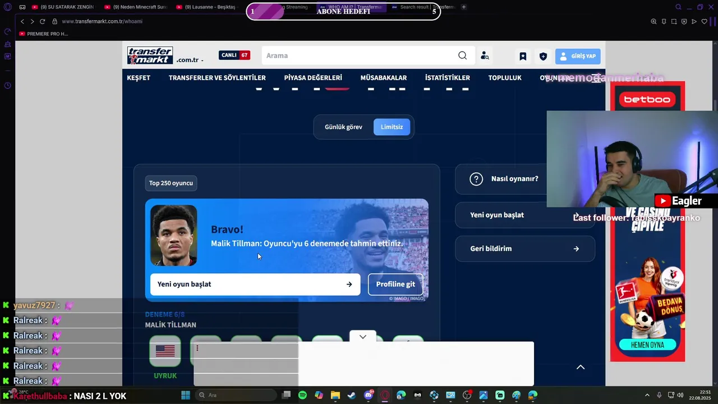Click the Opera GX taskbar icon
This screenshot has width=718, height=404.
[385, 395]
